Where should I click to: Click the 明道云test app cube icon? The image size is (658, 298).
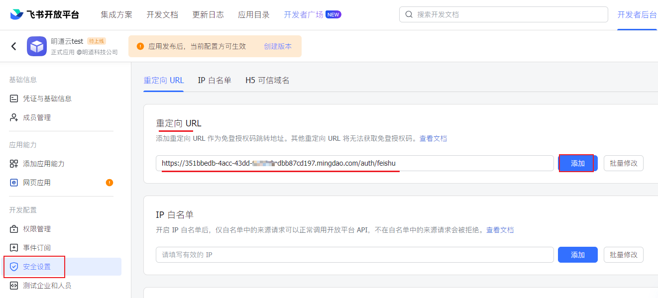pyautogui.click(x=37, y=46)
